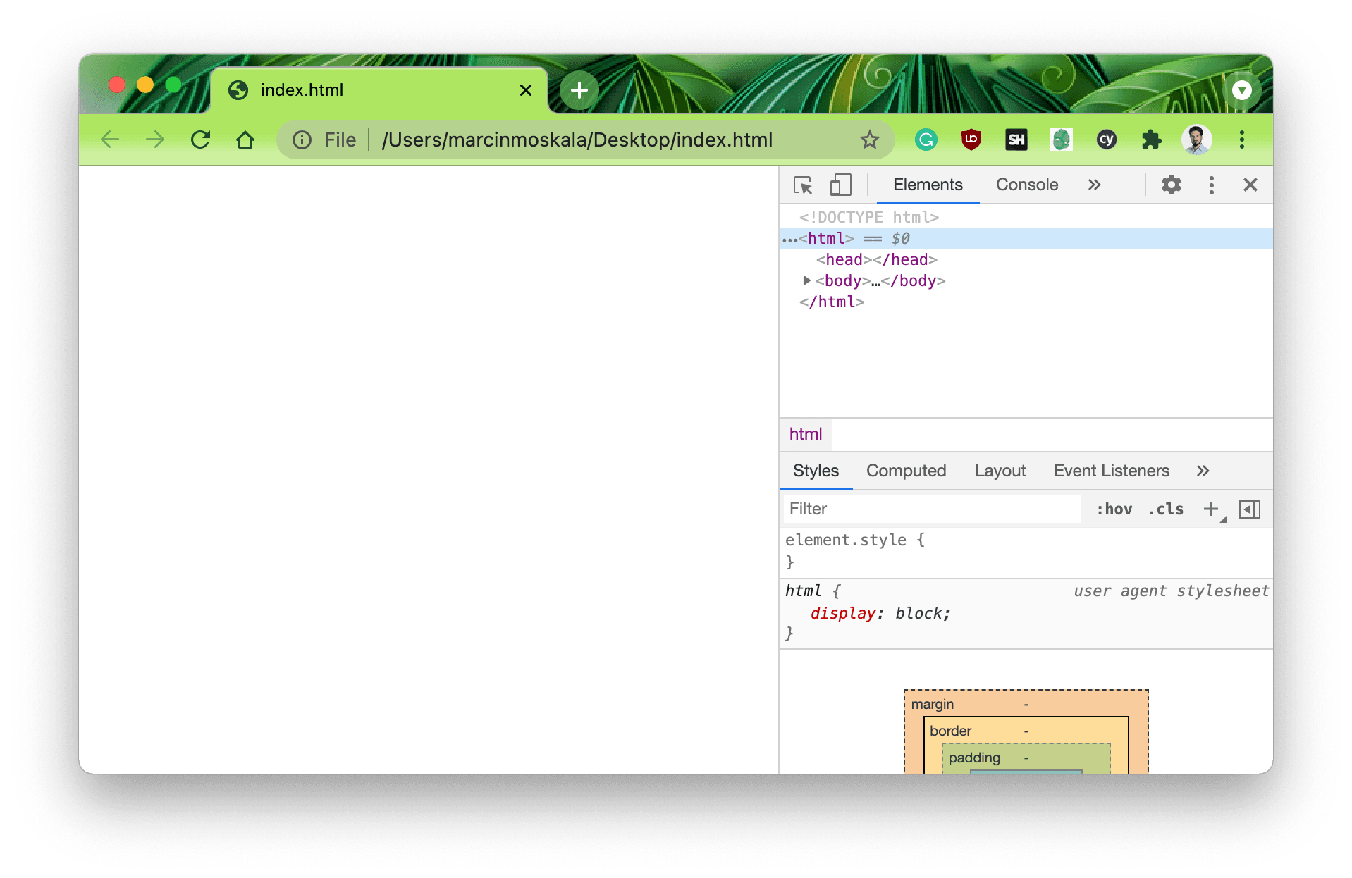Click the browser home icon
The height and width of the screenshot is (878, 1352).
(245, 140)
